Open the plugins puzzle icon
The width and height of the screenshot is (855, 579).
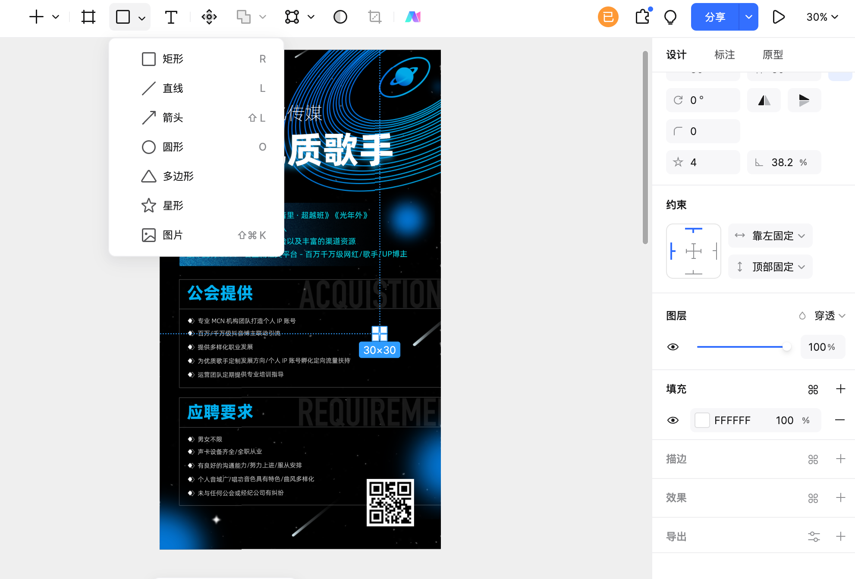(x=643, y=17)
